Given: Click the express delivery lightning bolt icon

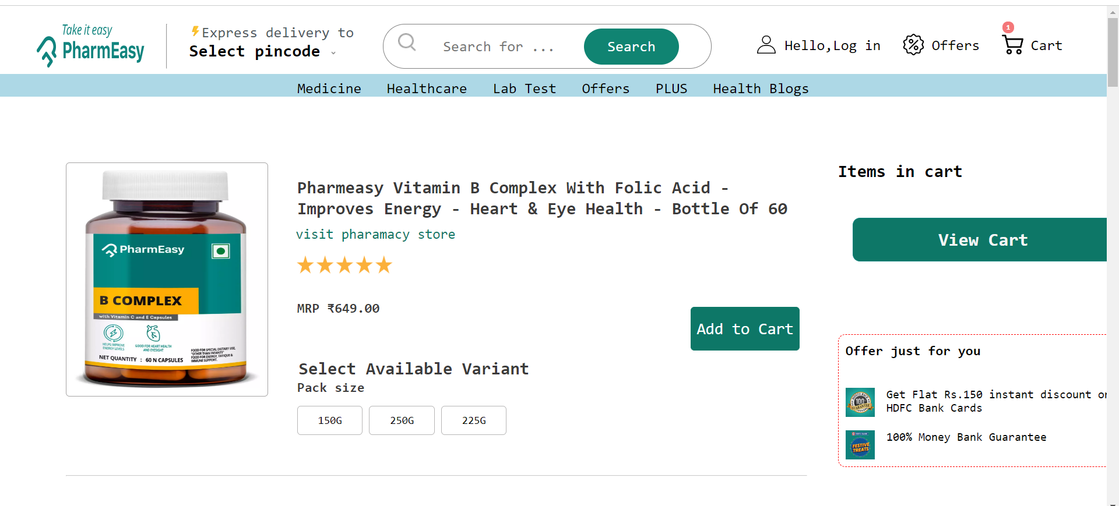Looking at the screenshot, I should [196, 32].
